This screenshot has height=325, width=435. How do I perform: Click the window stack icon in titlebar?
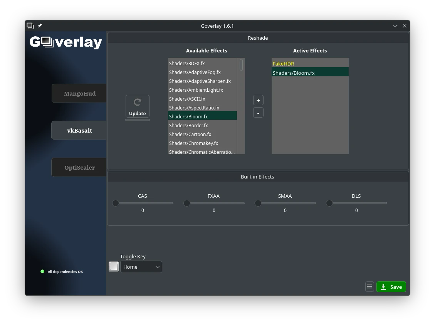pyautogui.click(x=30, y=26)
